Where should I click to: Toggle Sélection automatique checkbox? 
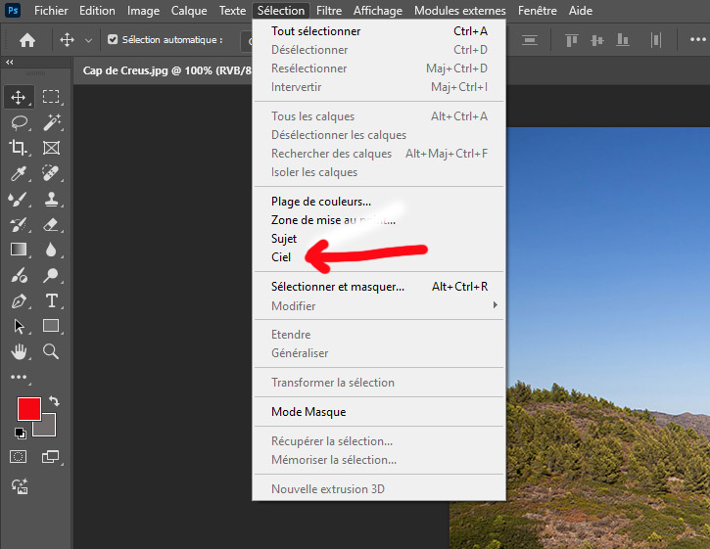(x=113, y=40)
